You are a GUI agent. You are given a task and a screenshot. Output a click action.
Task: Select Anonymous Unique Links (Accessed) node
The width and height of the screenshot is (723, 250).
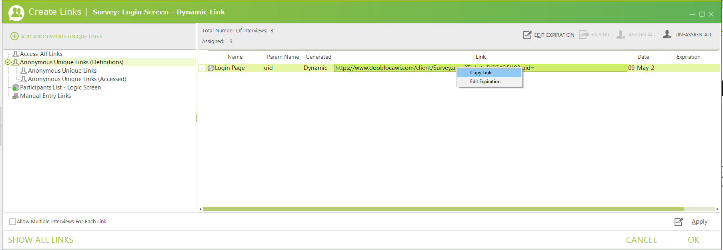77,79
